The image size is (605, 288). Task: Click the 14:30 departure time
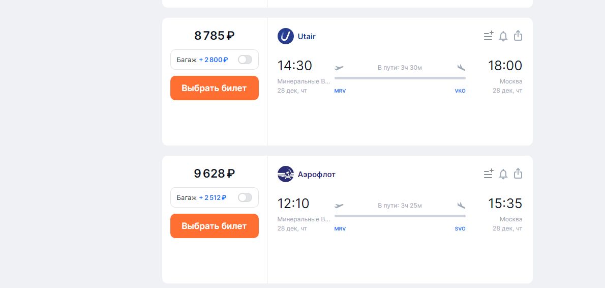click(x=294, y=66)
